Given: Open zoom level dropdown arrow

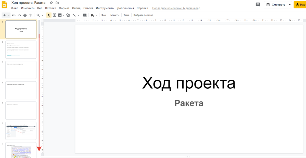Looking at the screenshot, I should pos(43,15).
